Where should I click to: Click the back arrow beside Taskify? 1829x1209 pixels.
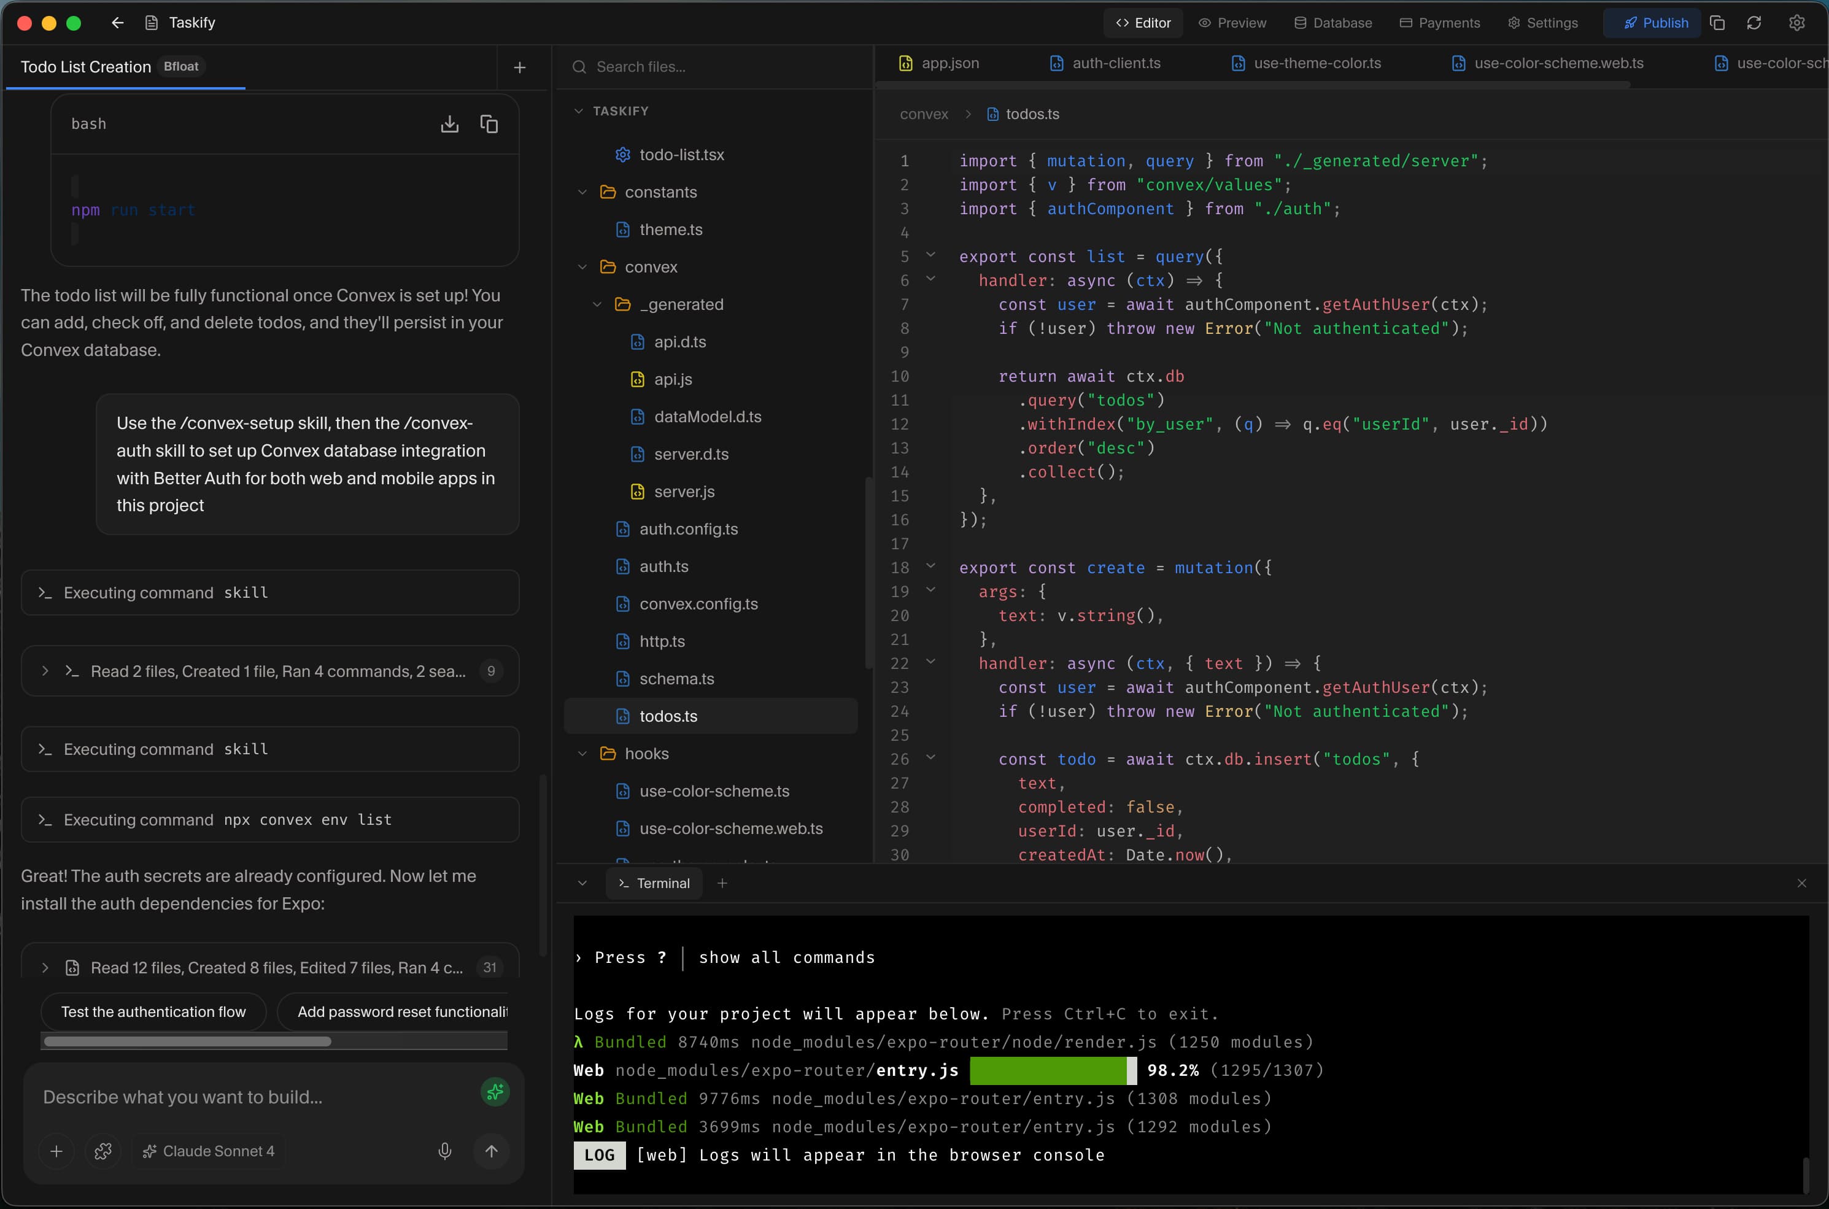117,22
